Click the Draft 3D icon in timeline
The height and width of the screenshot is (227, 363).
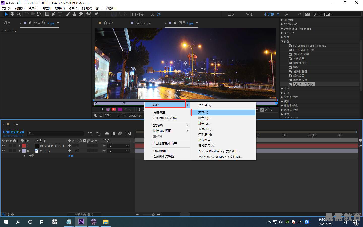[98, 134]
